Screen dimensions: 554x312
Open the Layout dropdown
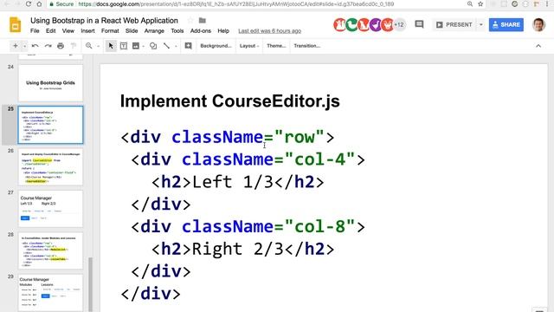point(249,46)
